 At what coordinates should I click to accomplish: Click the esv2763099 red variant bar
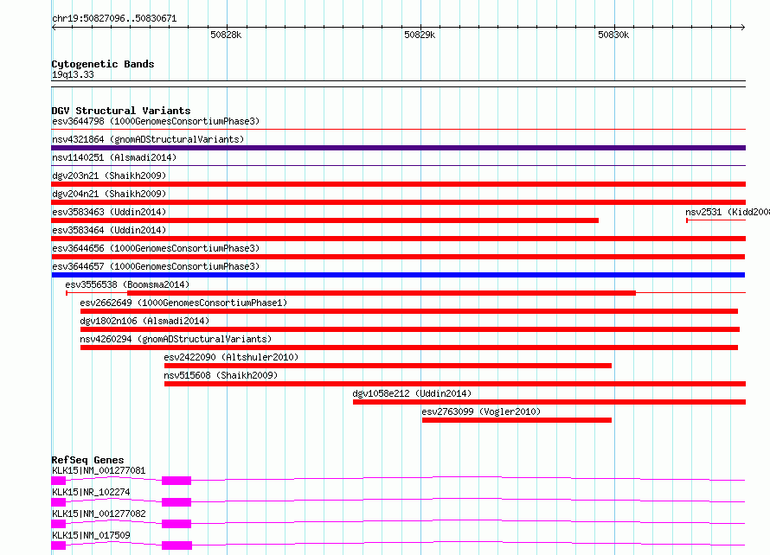click(517, 420)
